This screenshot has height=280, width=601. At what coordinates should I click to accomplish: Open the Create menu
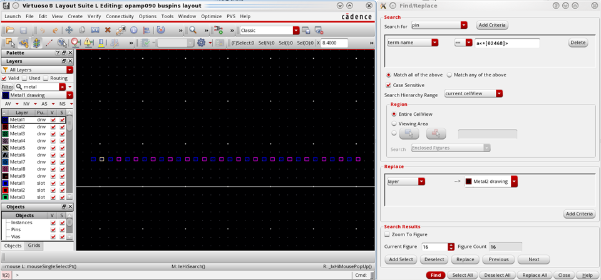[75, 16]
